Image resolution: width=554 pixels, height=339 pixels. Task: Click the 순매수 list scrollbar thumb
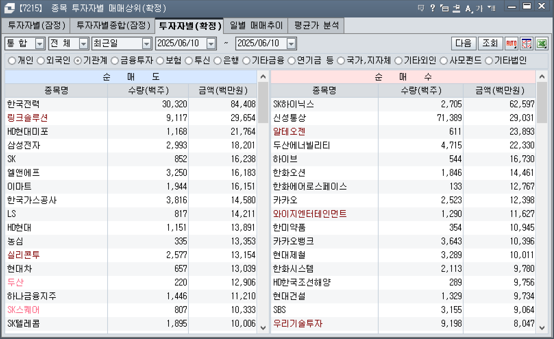(x=542, y=102)
